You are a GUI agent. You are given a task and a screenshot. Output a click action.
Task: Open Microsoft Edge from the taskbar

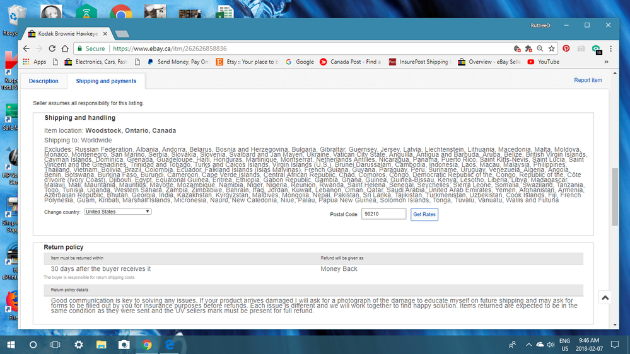point(170,345)
